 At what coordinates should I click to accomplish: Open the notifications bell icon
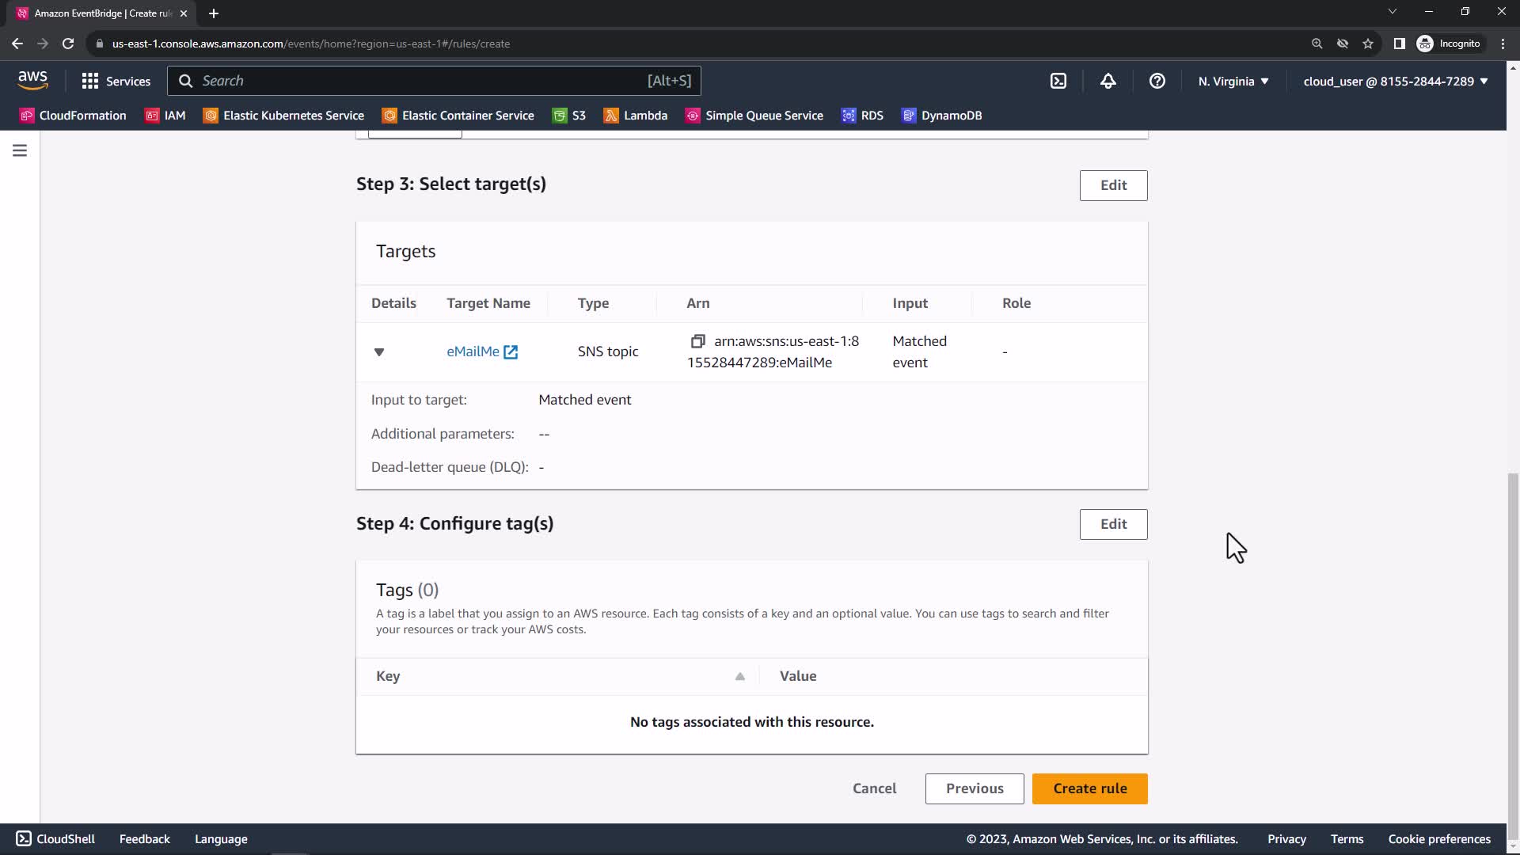(x=1108, y=82)
